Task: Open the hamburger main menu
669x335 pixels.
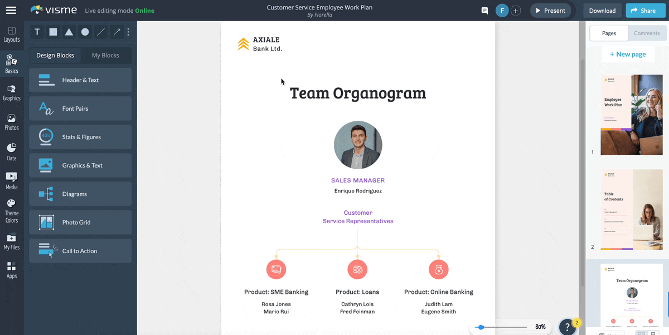Action: click(x=11, y=10)
